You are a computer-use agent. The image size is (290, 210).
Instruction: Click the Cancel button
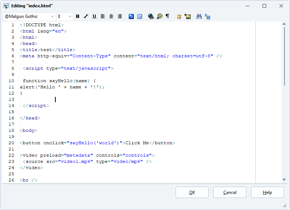(230, 192)
